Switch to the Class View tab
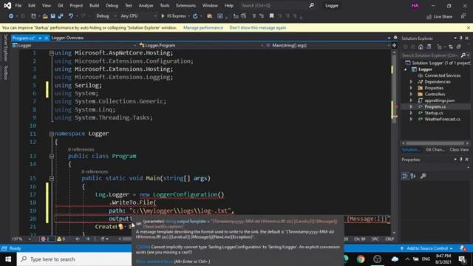This screenshot has width=473, height=266. [x=459, y=149]
